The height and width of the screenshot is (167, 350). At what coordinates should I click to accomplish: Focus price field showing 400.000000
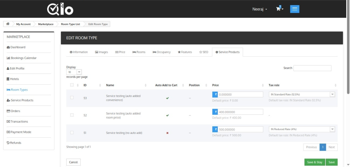pos(240,112)
